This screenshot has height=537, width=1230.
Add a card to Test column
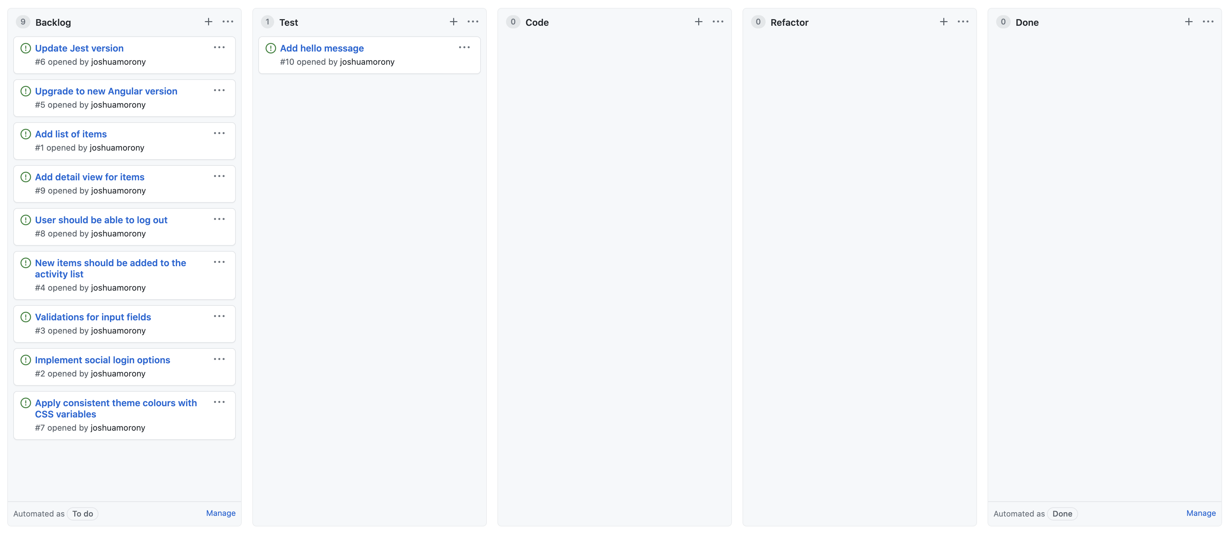[x=453, y=21]
